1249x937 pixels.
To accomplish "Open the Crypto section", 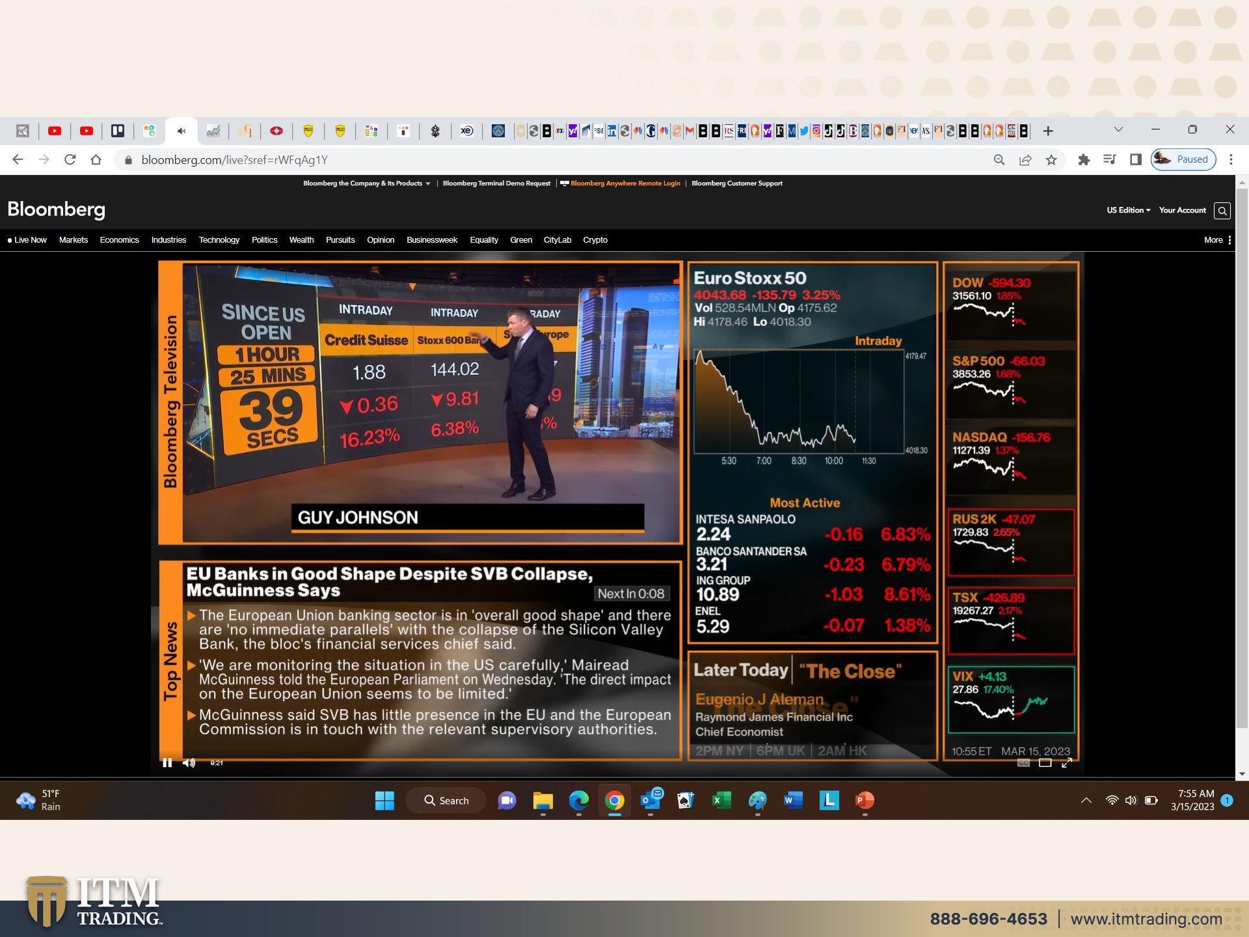I will click(x=595, y=240).
